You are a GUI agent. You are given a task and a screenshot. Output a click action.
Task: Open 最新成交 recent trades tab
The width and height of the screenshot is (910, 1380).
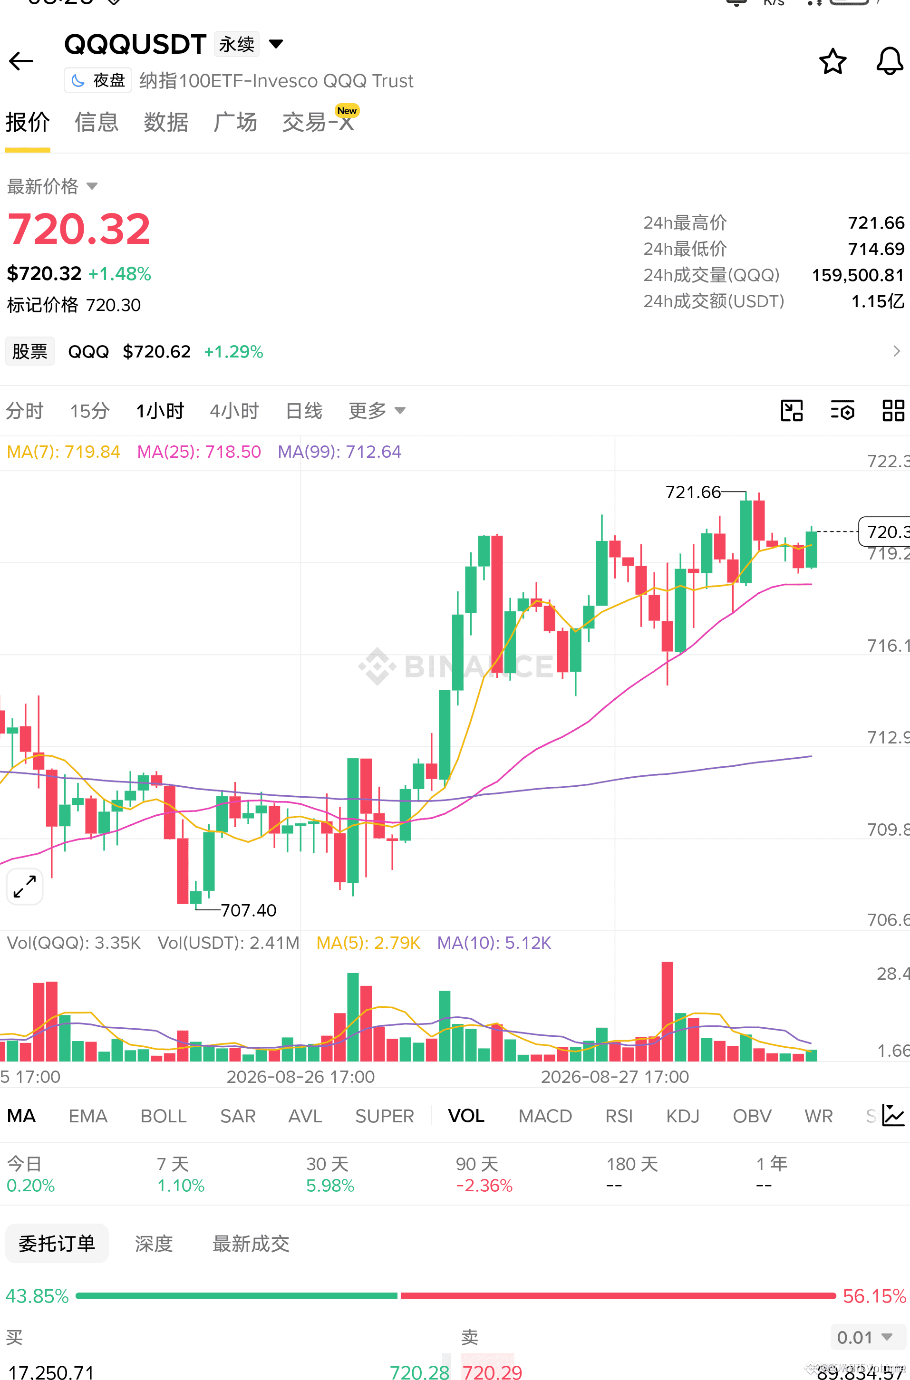click(x=251, y=1243)
